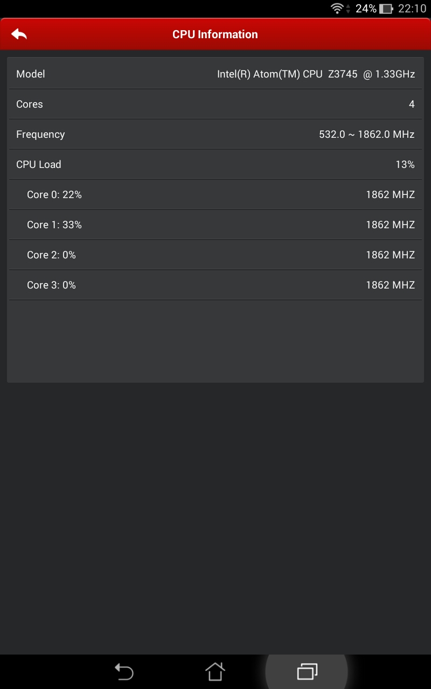
Task: Tap the Wi-Fi signal icon in status bar
Action: (x=337, y=8)
